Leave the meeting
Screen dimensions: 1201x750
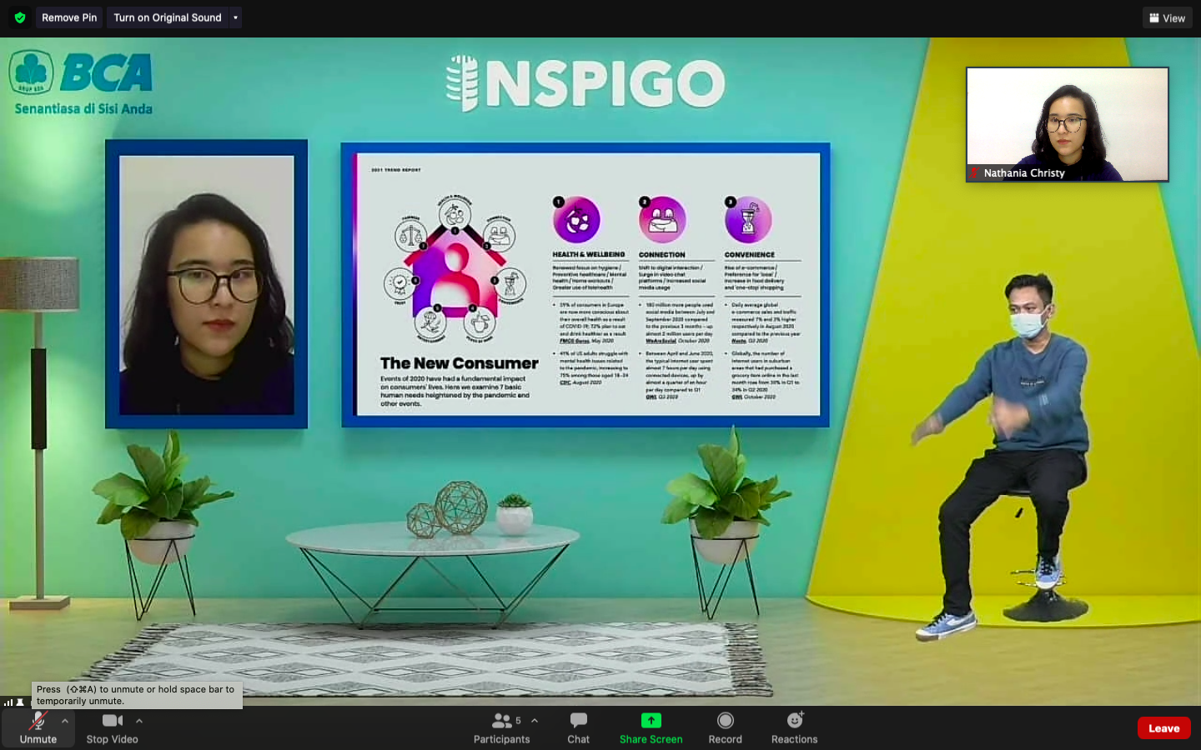click(1163, 727)
